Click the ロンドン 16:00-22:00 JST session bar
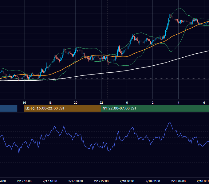This screenshot has height=184, width=209. [x=62, y=108]
